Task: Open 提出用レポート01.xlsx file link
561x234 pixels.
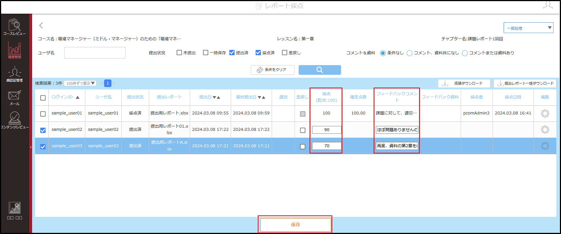Action: point(169,129)
